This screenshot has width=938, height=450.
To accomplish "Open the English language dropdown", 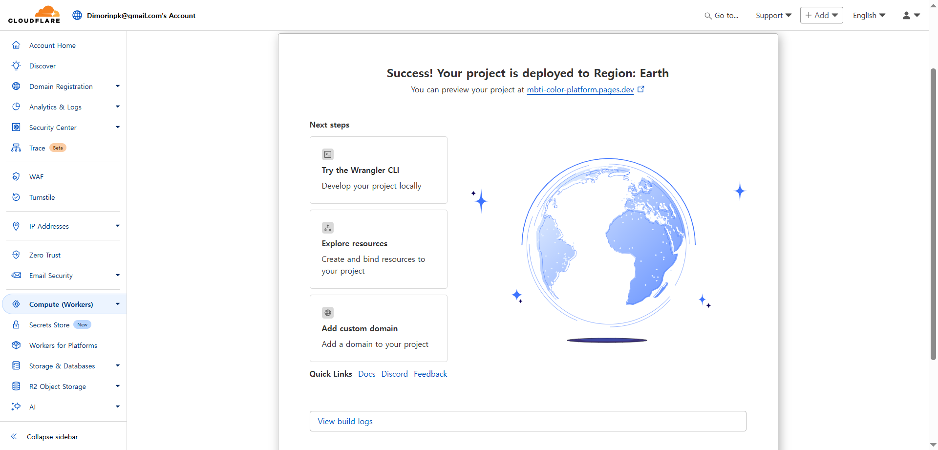I will tap(869, 16).
